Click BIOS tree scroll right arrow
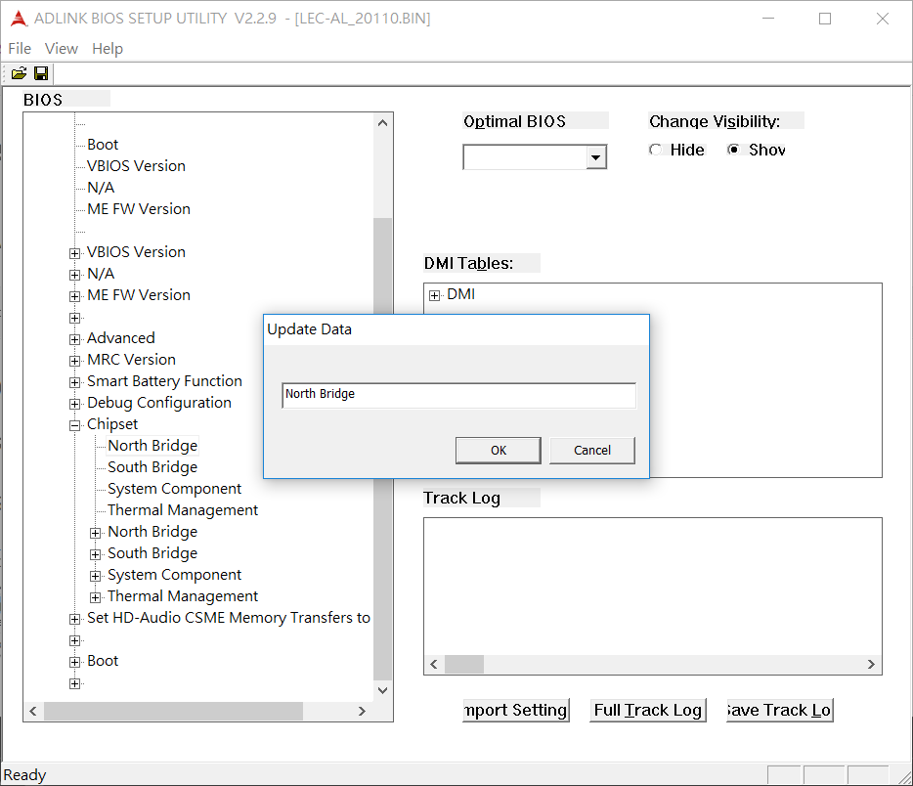Image resolution: width=913 pixels, height=786 pixels. (x=362, y=711)
